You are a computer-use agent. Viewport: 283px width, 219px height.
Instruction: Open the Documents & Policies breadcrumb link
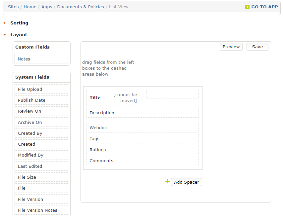coord(81,7)
